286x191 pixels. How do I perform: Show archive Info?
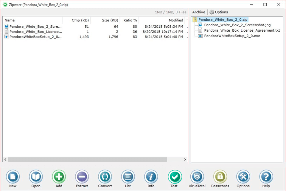pos(151,178)
